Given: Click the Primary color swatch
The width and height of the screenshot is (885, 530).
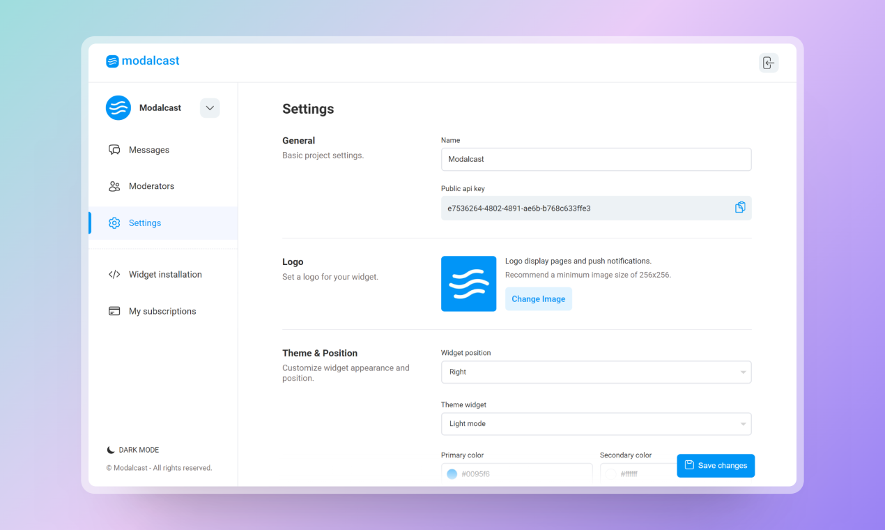Looking at the screenshot, I should [x=452, y=474].
